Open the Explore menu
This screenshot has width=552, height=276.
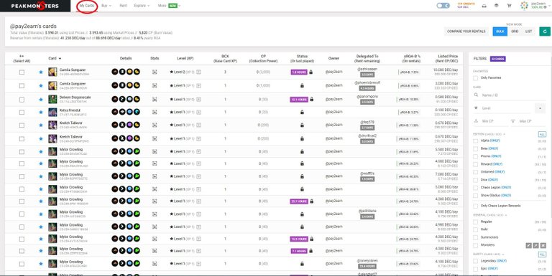tap(142, 6)
